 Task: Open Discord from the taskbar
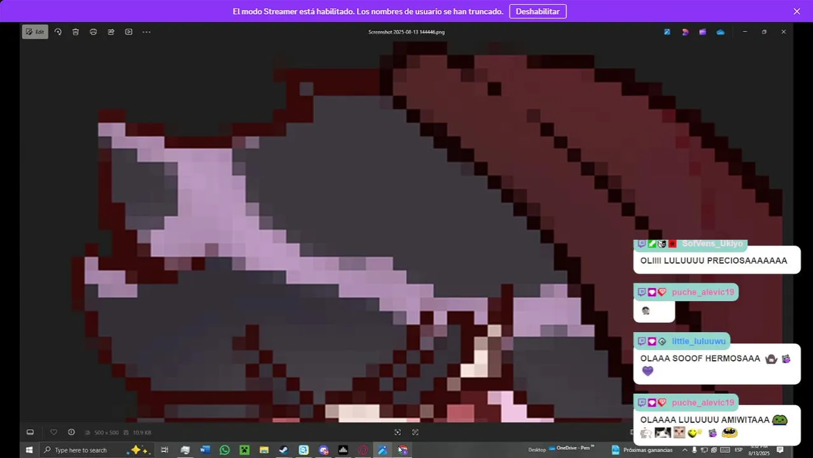(x=323, y=450)
